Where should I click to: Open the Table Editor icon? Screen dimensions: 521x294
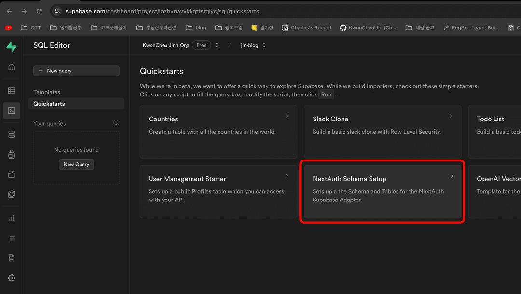pyautogui.click(x=12, y=91)
